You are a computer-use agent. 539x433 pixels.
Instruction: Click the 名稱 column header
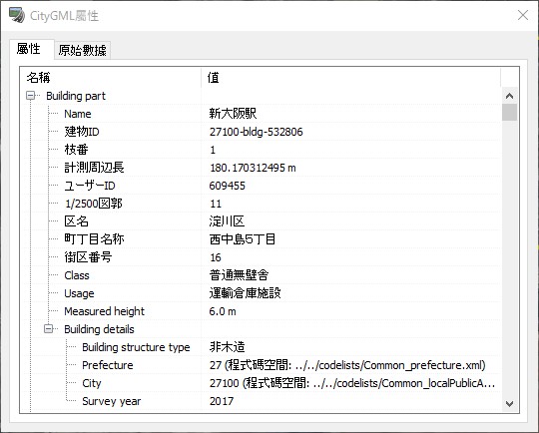(x=111, y=78)
